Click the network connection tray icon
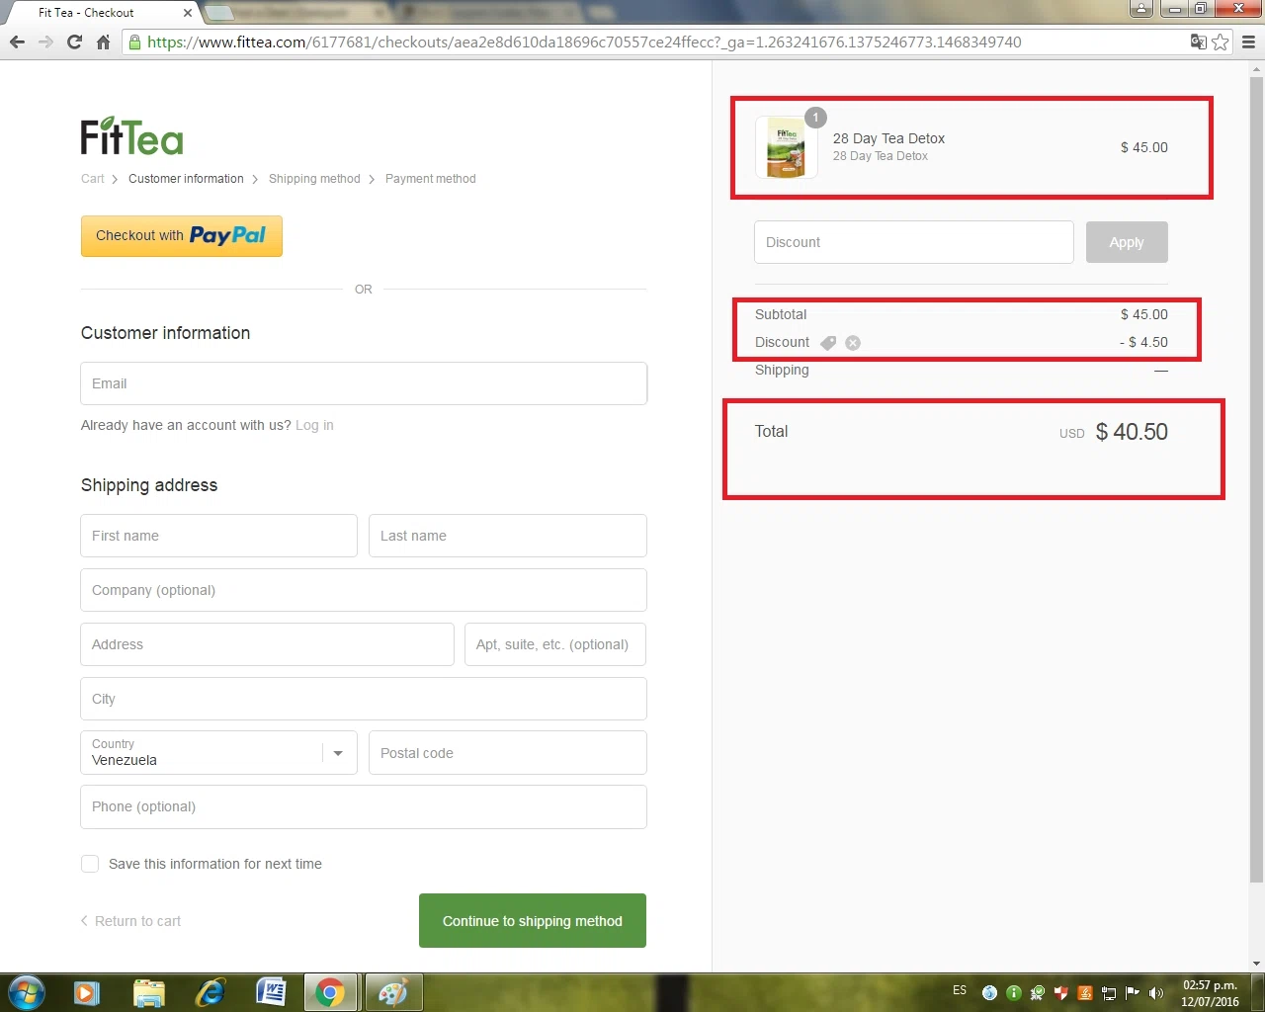1265x1012 pixels. [1109, 992]
